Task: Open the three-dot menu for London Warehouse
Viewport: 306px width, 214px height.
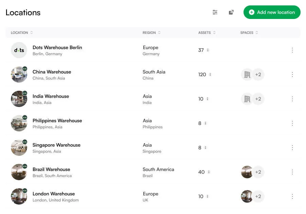Action: (292, 196)
